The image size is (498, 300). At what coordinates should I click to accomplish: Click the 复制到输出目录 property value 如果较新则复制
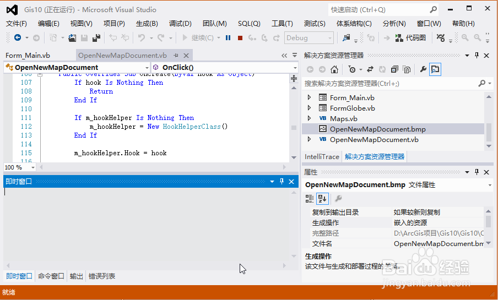(x=416, y=212)
